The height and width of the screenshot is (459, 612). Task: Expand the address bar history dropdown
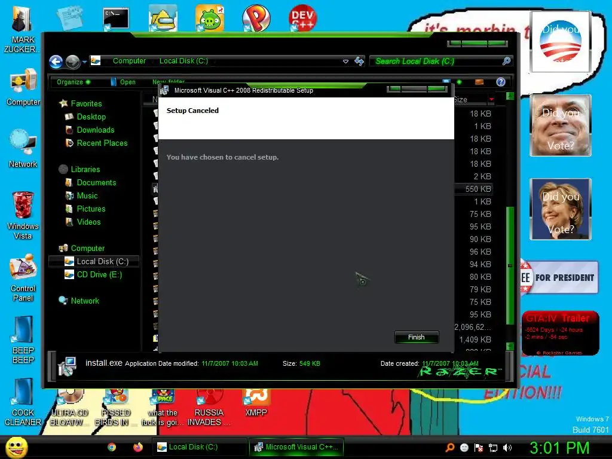click(345, 62)
